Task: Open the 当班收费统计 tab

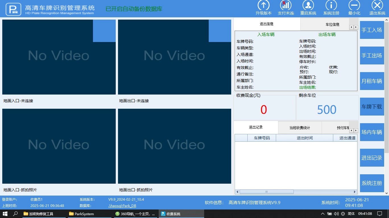Action: (300, 128)
